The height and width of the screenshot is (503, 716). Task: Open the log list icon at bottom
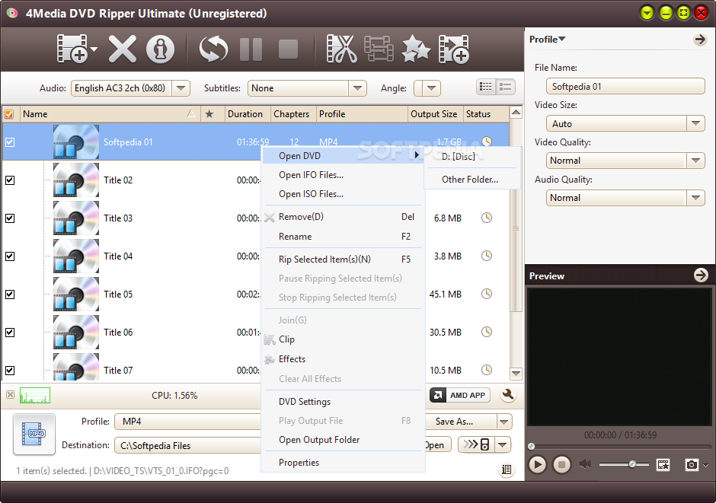coord(507,470)
